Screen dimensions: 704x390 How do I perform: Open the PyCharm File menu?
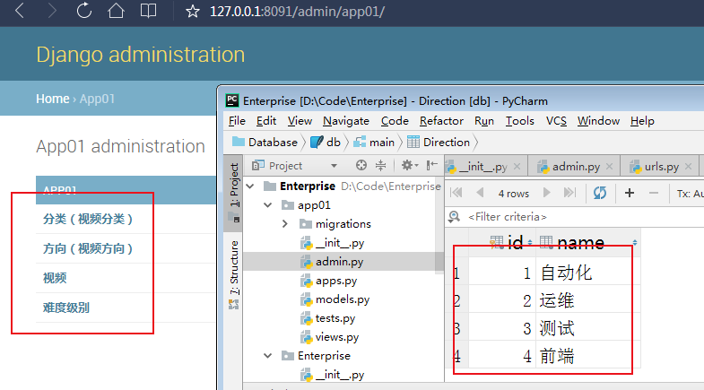click(237, 121)
